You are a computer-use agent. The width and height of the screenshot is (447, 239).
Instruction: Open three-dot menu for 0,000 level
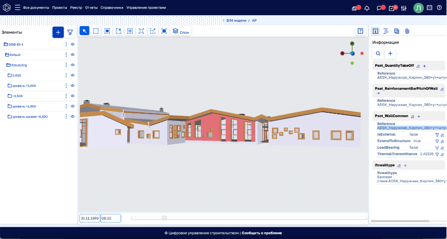coord(66,75)
